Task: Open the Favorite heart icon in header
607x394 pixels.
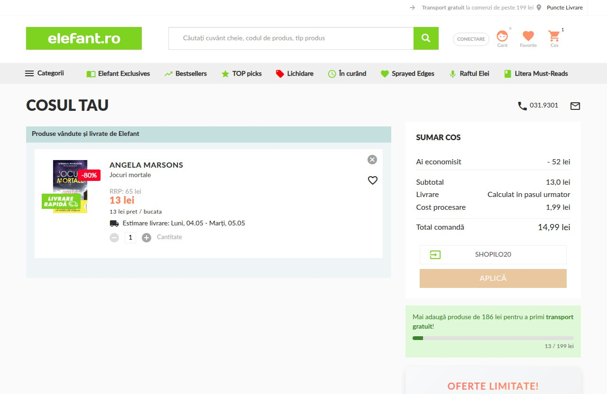Action: [528, 36]
